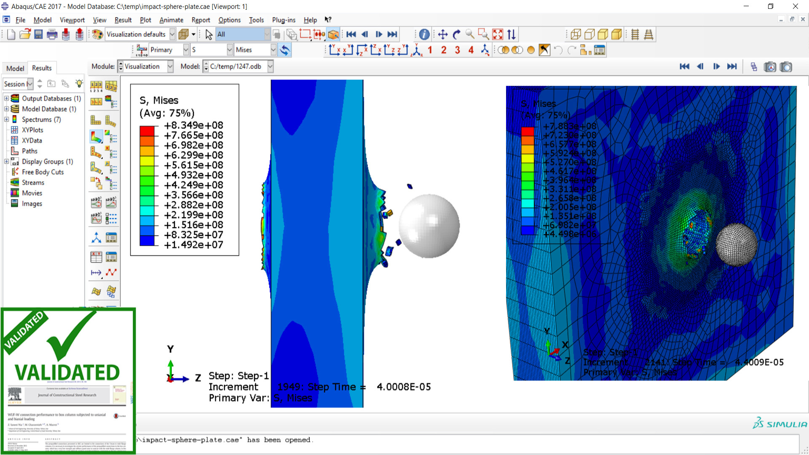Expand the Display Groups tree node
809x455 pixels.
[6, 161]
